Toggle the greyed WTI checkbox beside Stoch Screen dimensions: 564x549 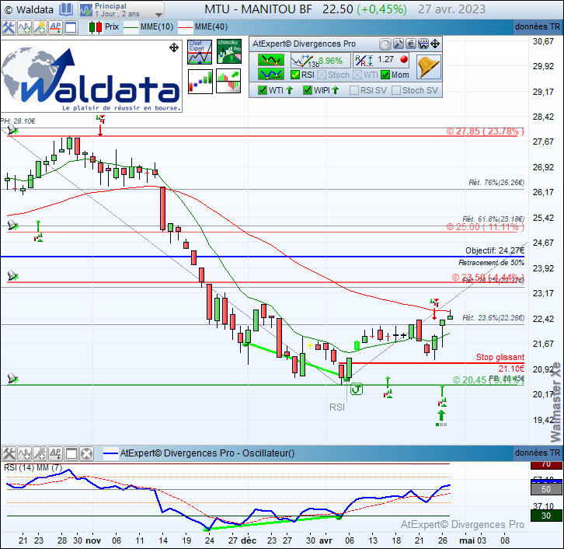[x=357, y=75]
